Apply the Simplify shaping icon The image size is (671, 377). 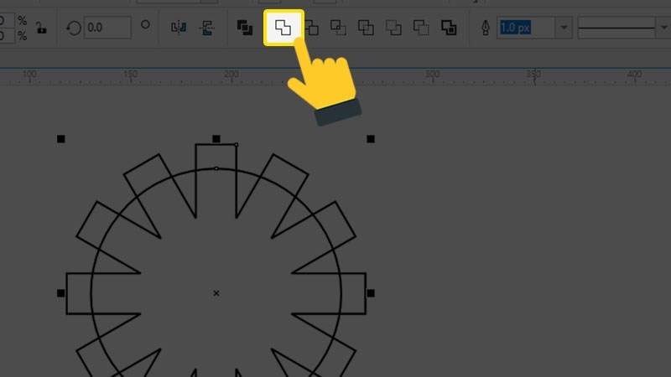click(x=366, y=28)
